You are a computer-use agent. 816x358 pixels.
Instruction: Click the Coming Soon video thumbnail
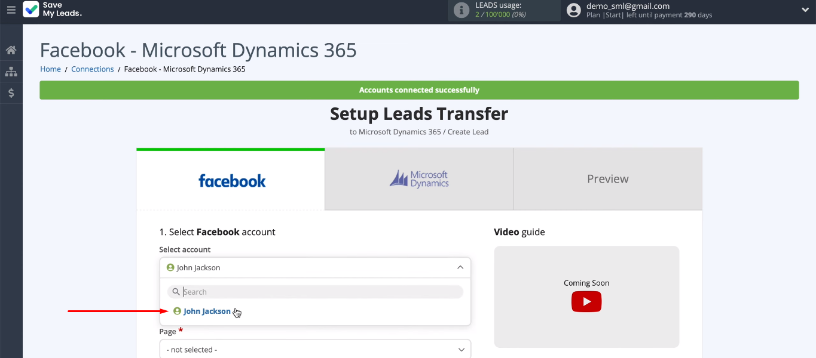pyautogui.click(x=586, y=297)
